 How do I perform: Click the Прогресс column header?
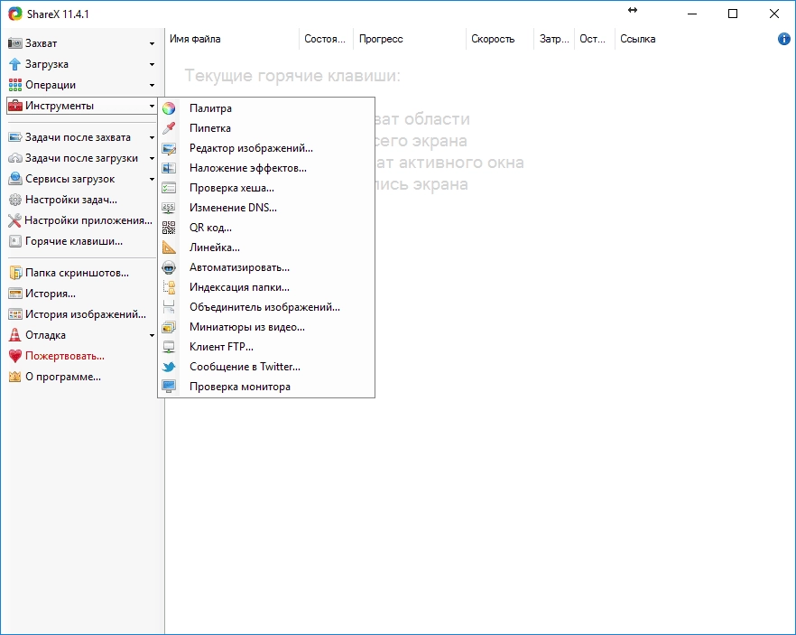pyautogui.click(x=409, y=39)
